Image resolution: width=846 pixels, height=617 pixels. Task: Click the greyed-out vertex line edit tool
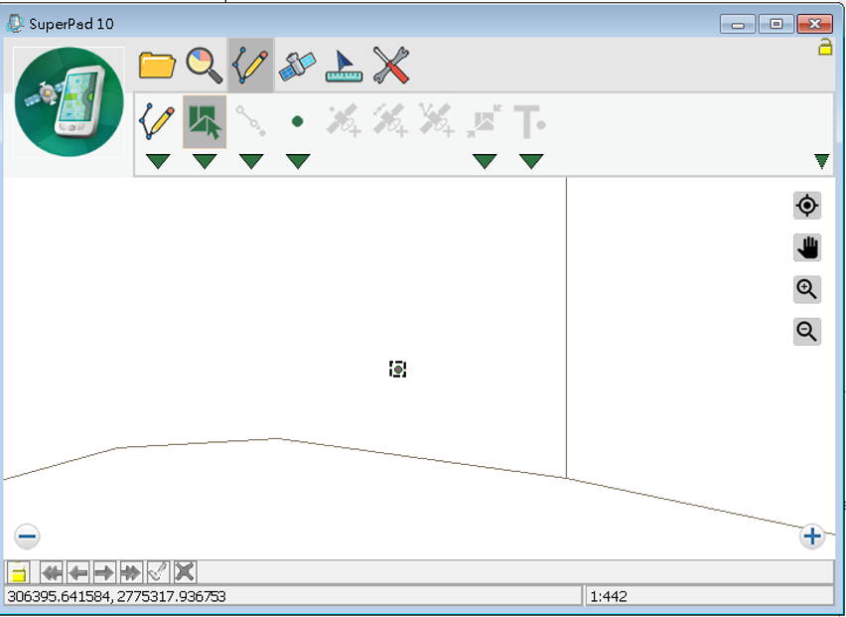click(x=251, y=121)
